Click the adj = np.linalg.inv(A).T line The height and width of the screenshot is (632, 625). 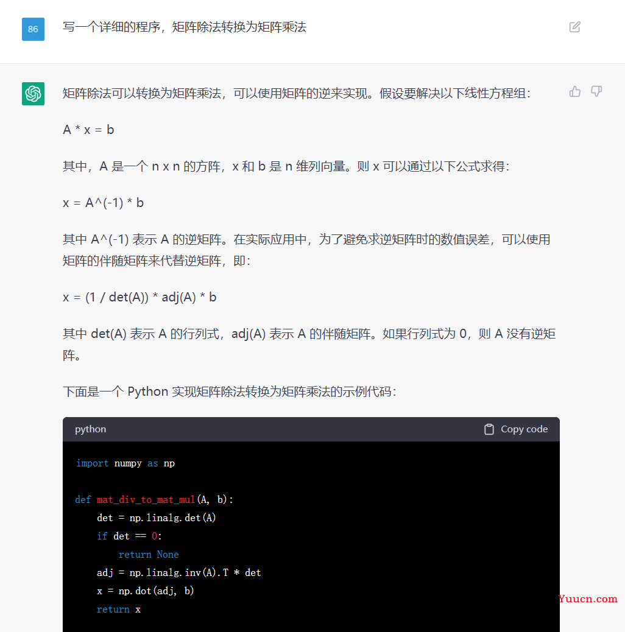pyautogui.click(x=178, y=573)
